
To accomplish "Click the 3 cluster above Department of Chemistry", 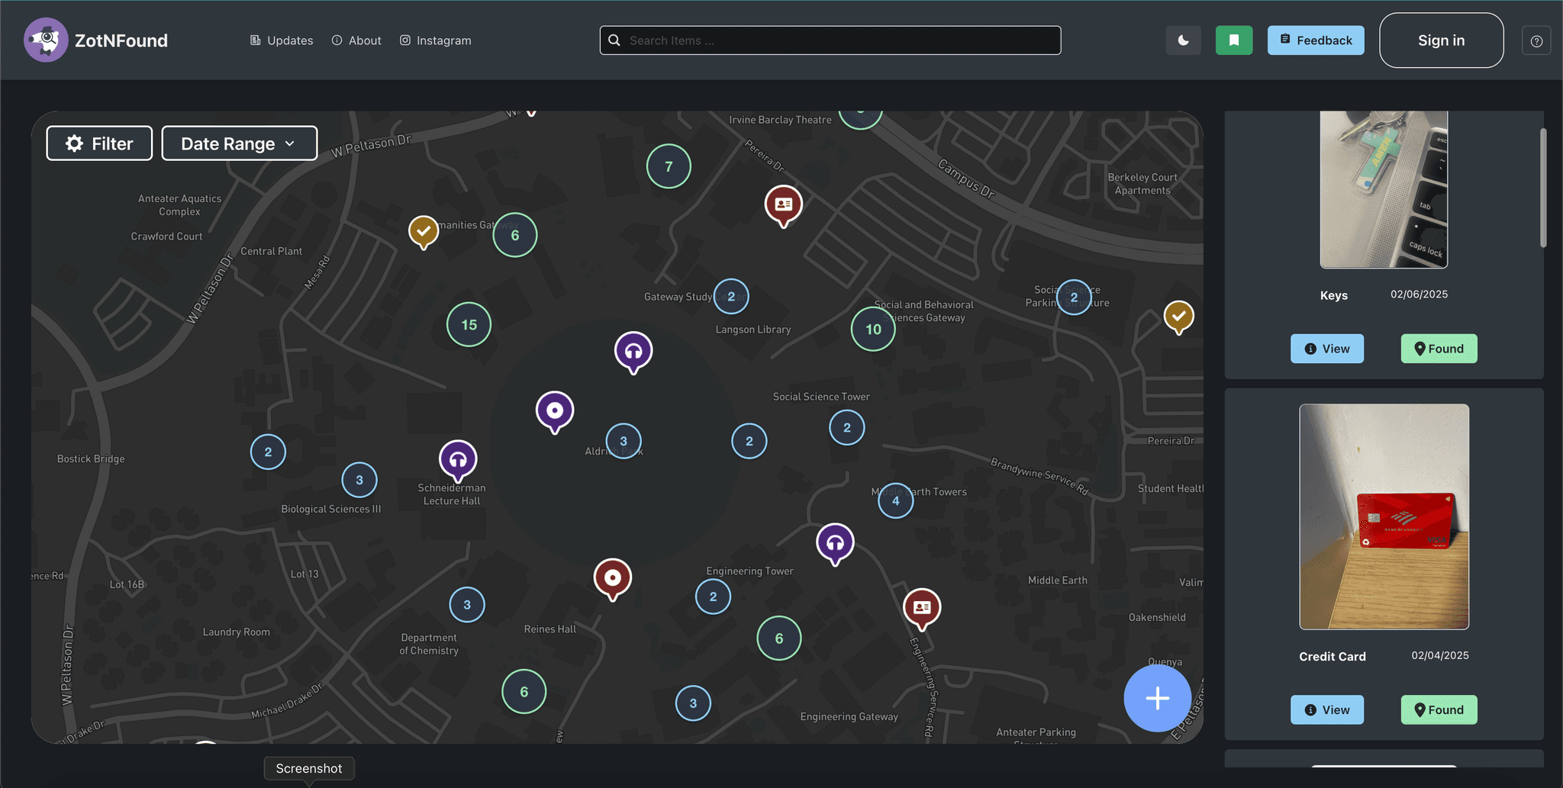I will [x=467, y=605].
